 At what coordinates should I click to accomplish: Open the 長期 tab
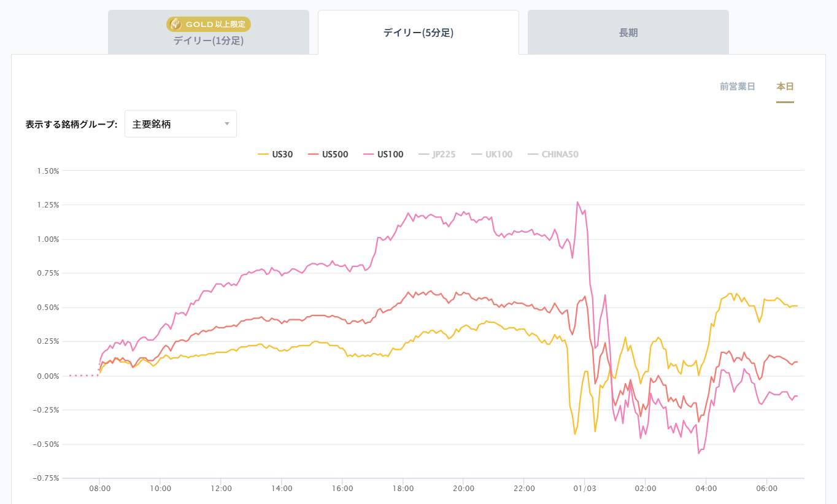point(627,31)
